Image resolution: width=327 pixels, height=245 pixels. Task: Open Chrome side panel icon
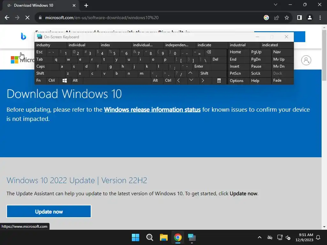(x=300, y=18)
